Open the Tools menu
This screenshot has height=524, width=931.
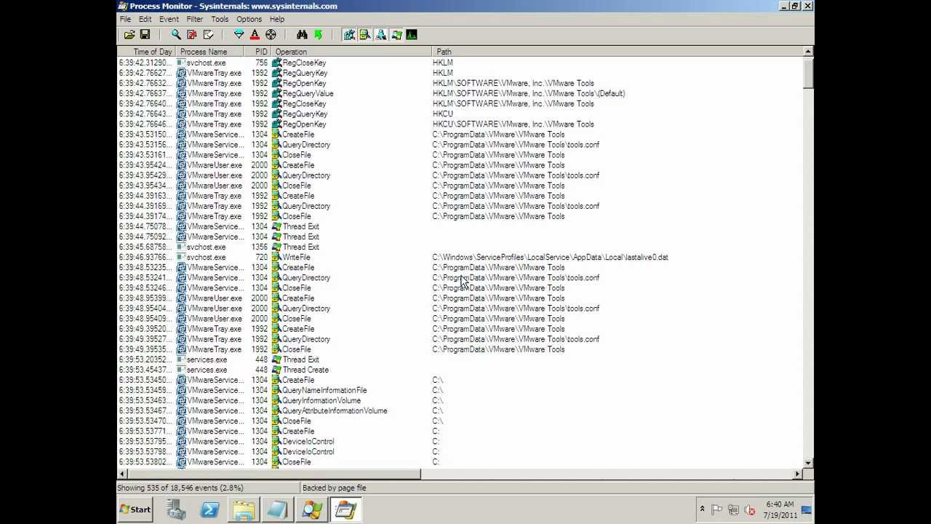[220, 19]
